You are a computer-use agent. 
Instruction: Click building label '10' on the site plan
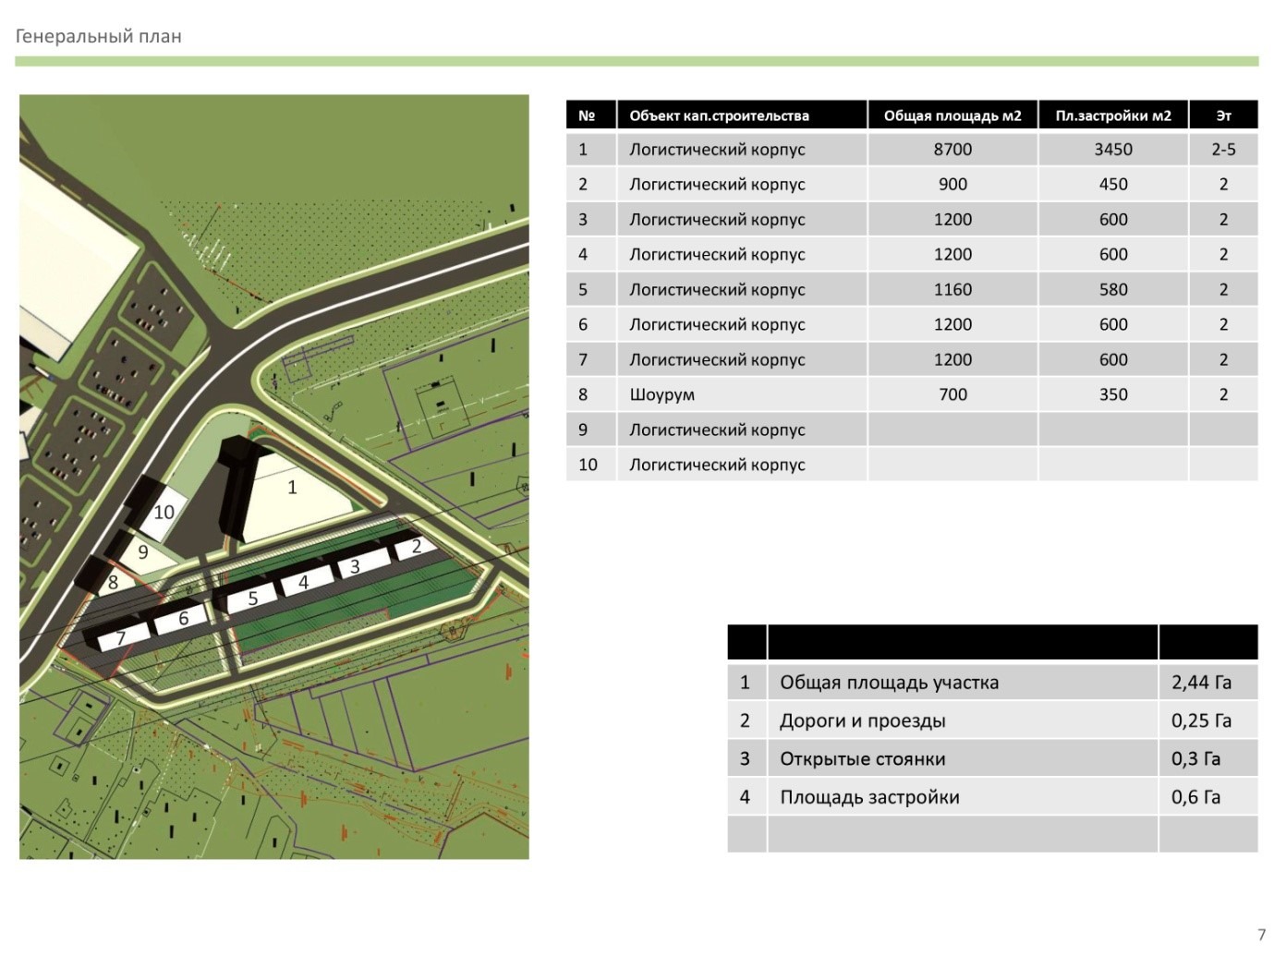pos(164,512)
